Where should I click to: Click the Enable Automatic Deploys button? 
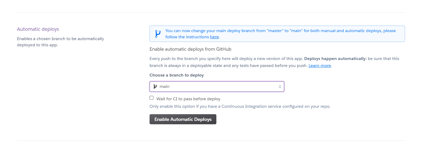click(x=183, y=119)
